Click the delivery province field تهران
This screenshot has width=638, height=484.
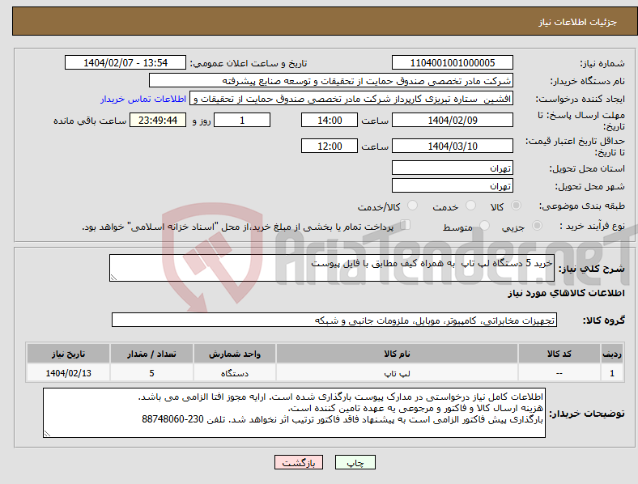(452, 168)
